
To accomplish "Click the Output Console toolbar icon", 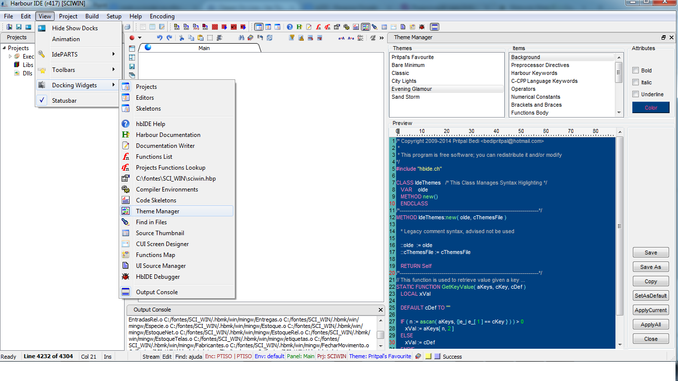I will pyautogui.click(x=434, y=27).
